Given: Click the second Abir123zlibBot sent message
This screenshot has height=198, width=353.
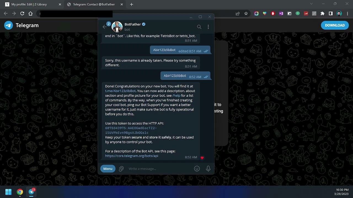Looking at the screenshot, I should [x=186, y=76].
